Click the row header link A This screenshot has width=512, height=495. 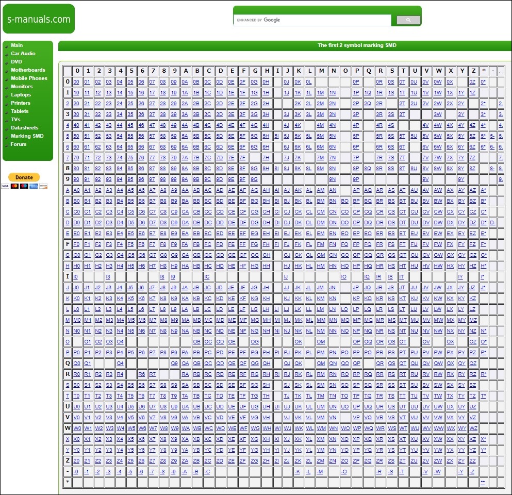point(68,190)
